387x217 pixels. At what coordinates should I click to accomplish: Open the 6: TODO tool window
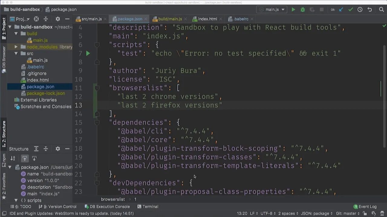click(21, 207)
